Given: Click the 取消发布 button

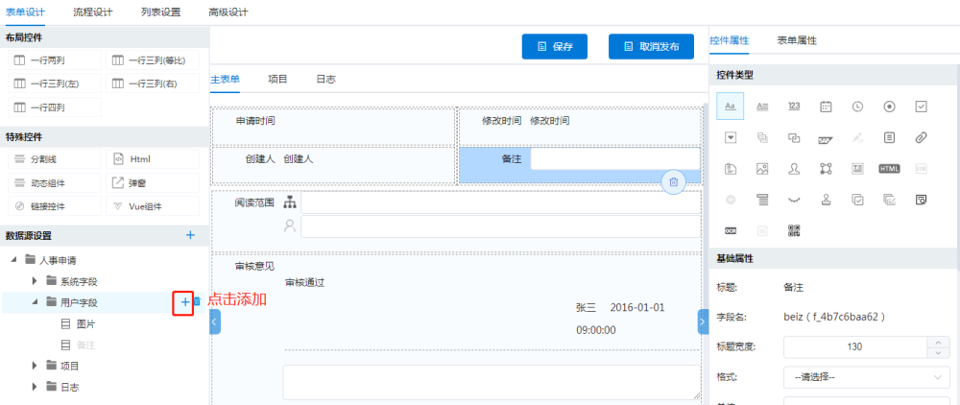Looking at the screenshot, I should tap(651, 46).
